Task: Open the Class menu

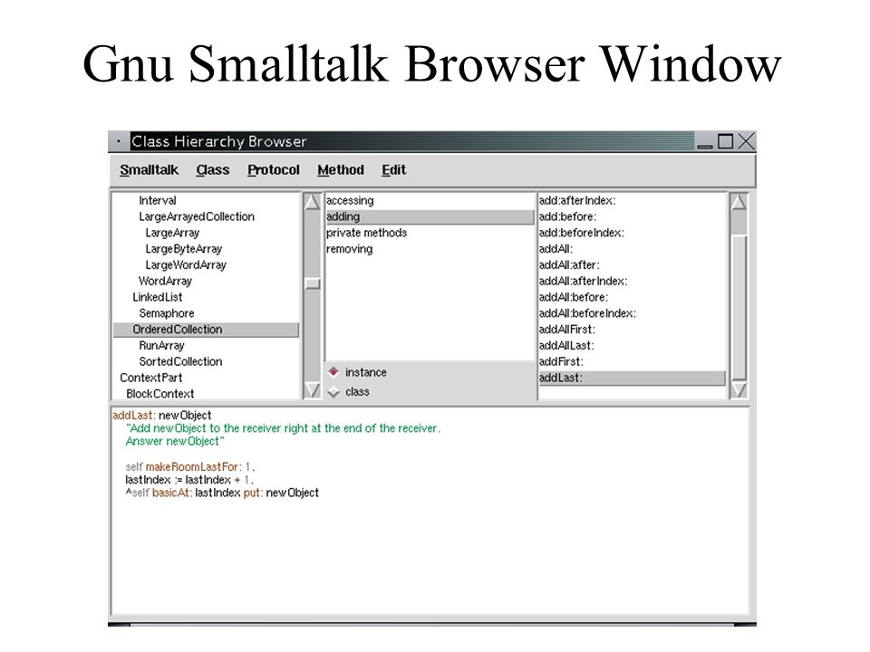Action: 212,169
